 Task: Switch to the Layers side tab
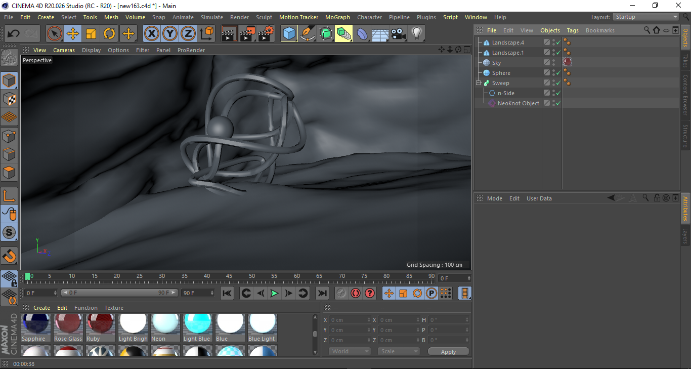(x=685, y=235)
